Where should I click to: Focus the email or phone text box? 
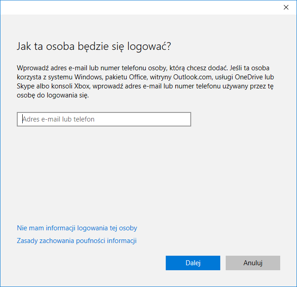(x=104, y=119)
